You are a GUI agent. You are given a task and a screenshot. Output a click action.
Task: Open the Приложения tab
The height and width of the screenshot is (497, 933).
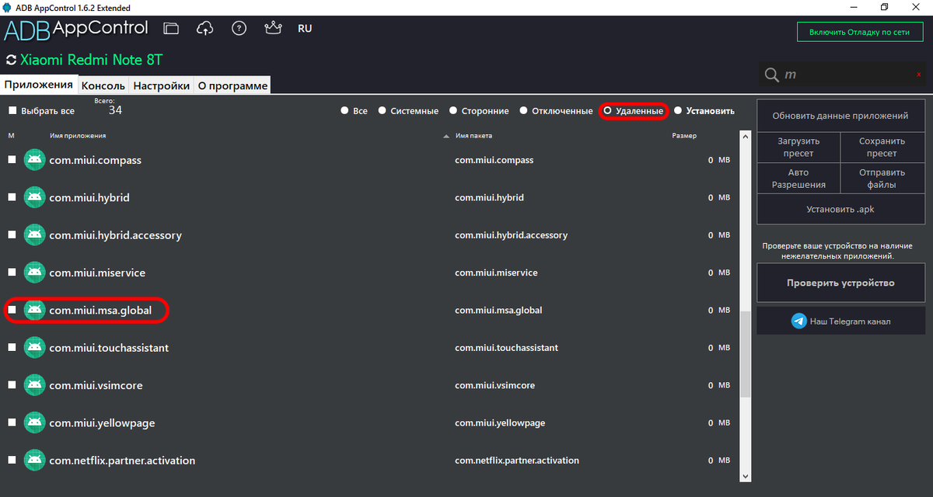pos(38,85)
